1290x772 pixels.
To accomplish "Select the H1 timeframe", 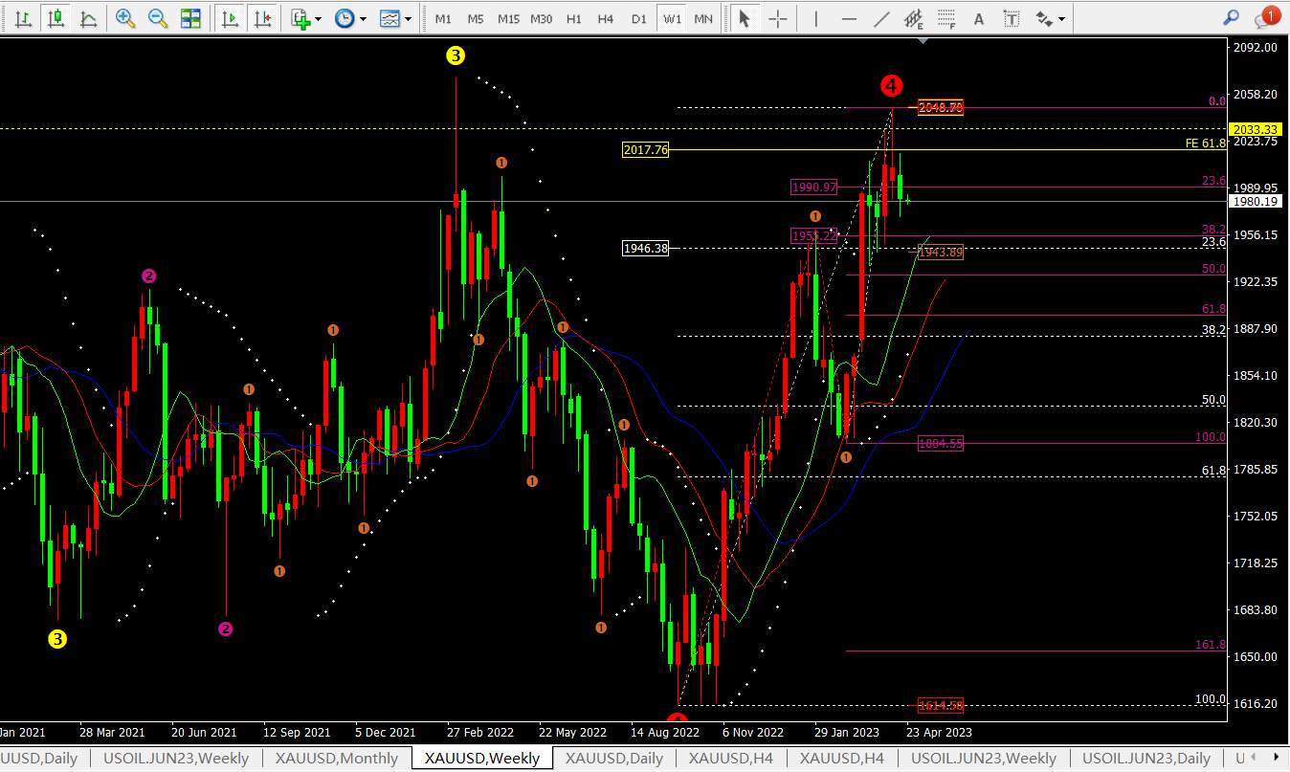I will tap(574, 18).
